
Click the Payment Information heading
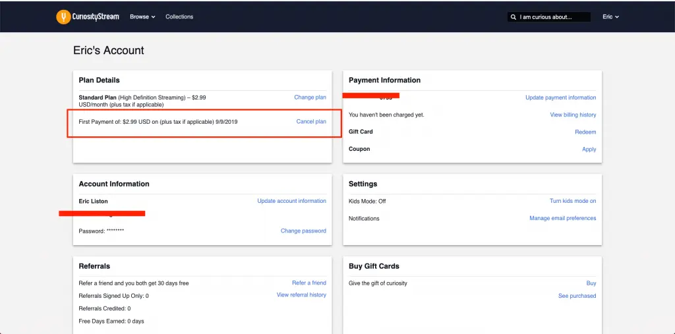(x=384, y=80)
